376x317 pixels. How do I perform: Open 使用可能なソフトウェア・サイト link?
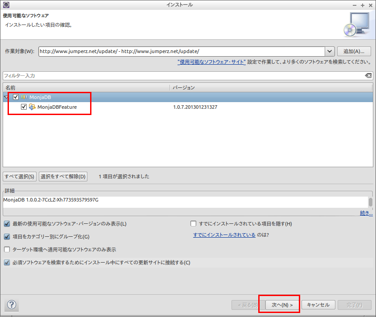point(211,62)
